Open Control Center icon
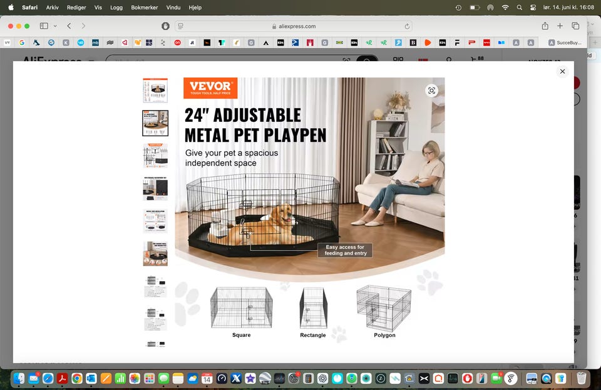The image size is (601, 390). (533, 7)
